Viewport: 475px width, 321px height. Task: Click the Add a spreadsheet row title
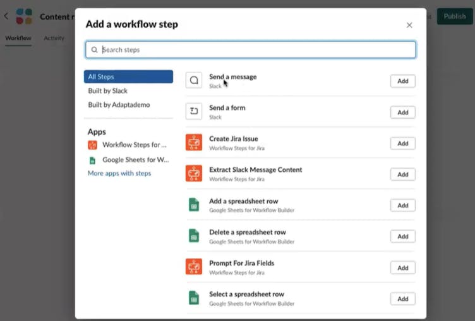point(244,201)
